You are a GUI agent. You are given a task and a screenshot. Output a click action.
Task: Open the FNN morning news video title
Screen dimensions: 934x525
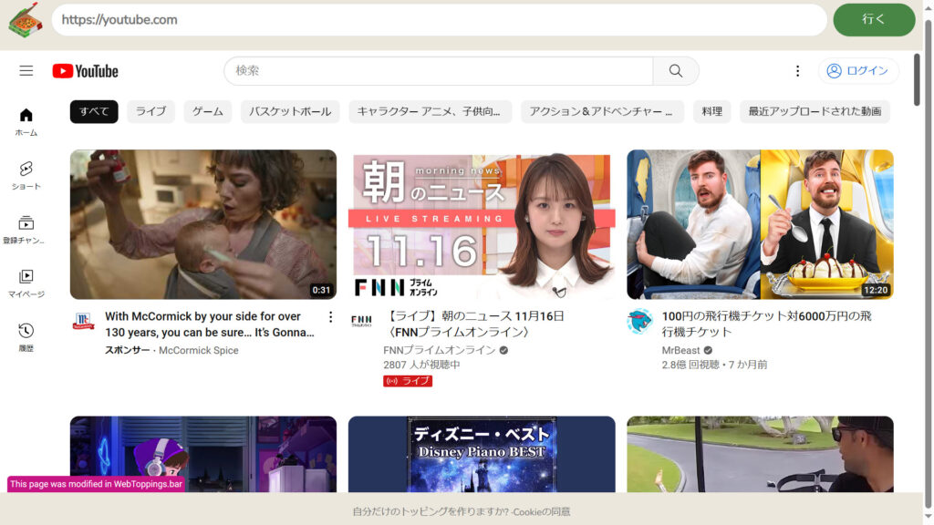(x=473, y=324)
